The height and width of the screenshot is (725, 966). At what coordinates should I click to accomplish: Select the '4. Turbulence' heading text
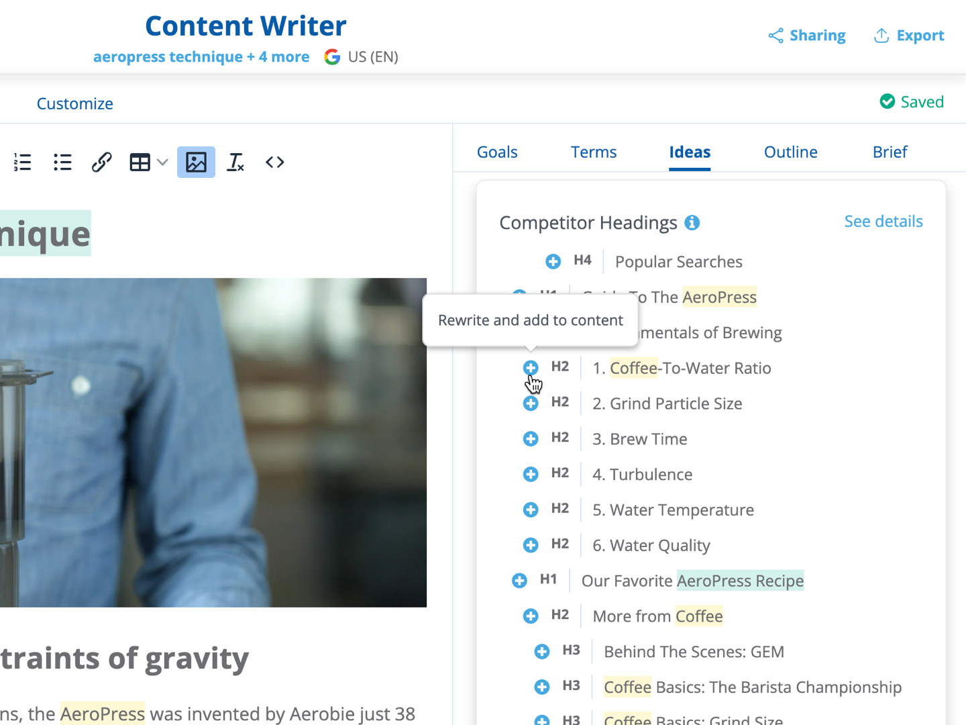(643, 475)
